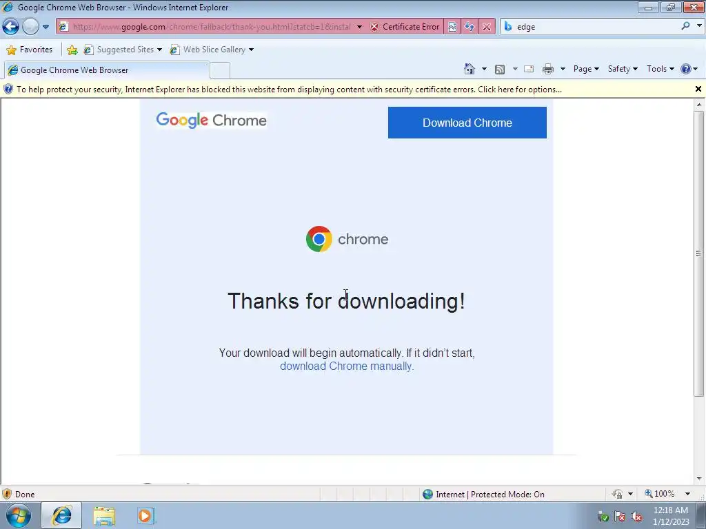Click the google.com URL in the address bar

click(212, 27)
